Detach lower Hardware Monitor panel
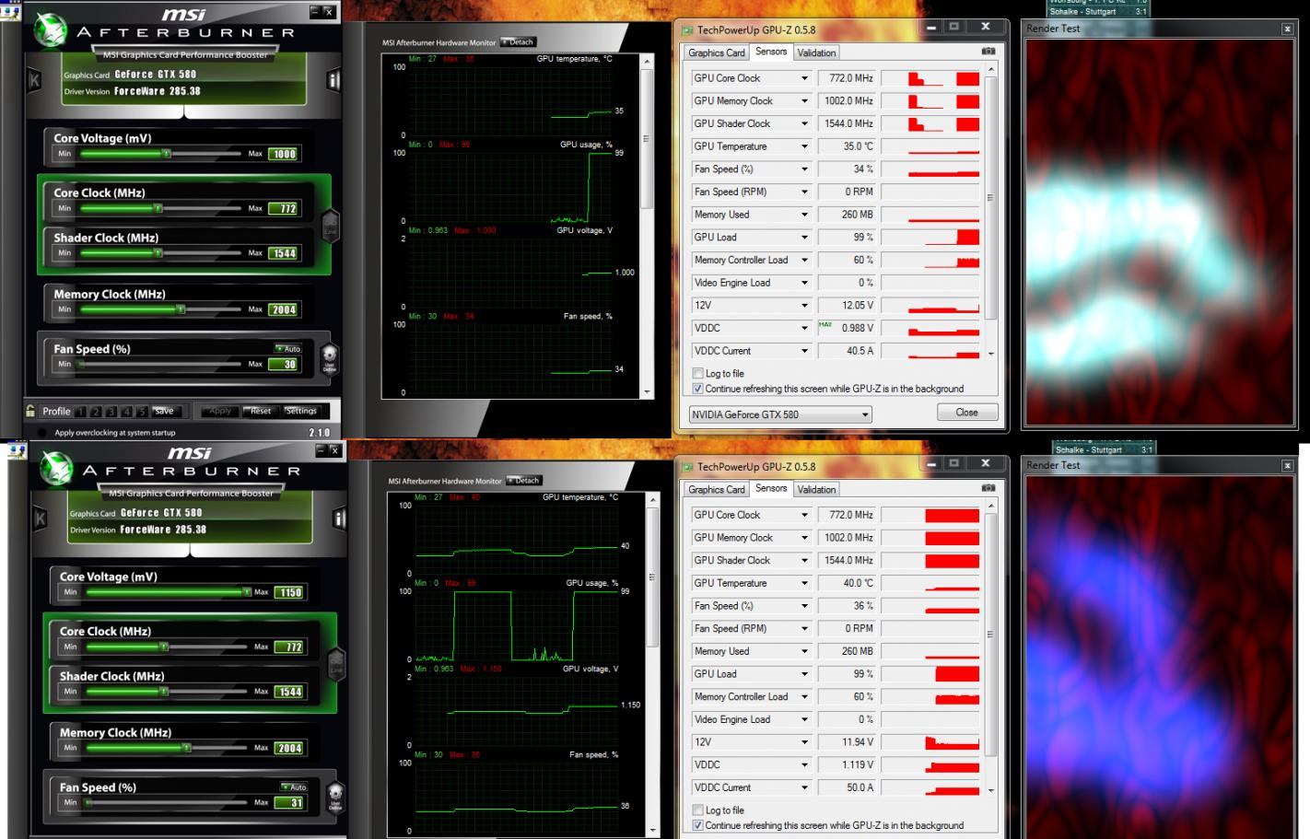 [522, 481]
